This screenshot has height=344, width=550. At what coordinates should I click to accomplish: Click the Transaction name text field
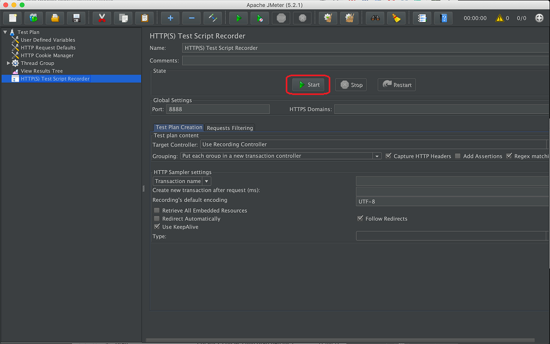[452, 181]
